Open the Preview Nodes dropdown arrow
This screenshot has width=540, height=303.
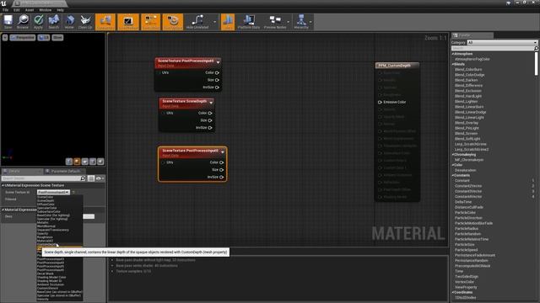point(289,22)
